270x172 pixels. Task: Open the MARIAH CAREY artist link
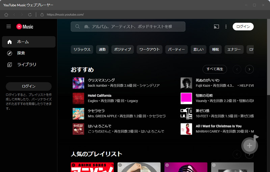(x=208, y=132)
